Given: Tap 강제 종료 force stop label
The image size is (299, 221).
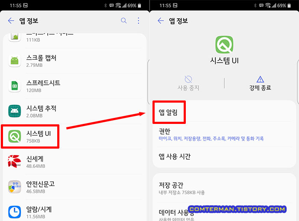Looking at the screenshot, I should (x=260, y=88).
